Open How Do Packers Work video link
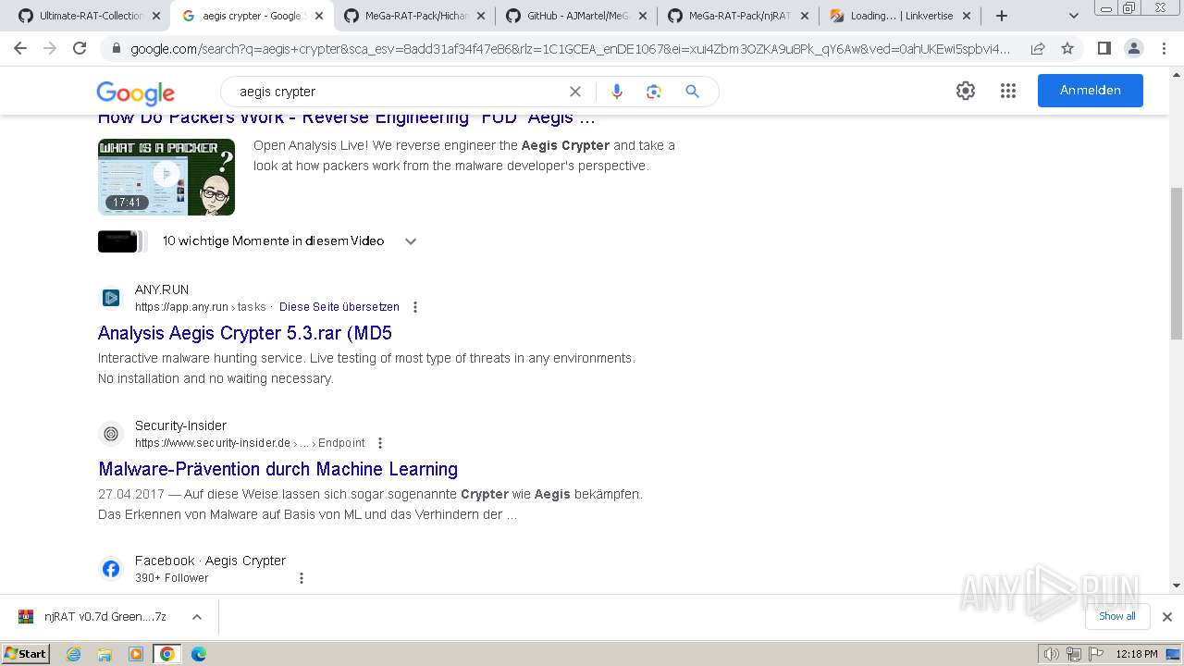This screenshot has height=666, width=1184. [x=347, y=118]
